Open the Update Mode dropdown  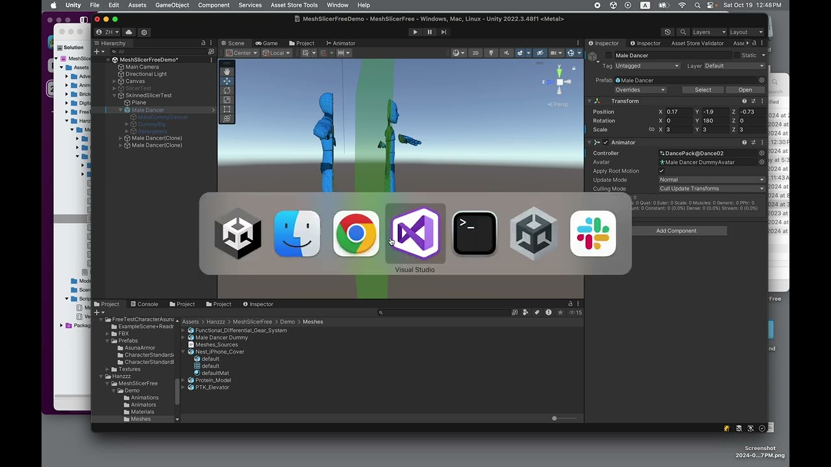click(x=712, y=180)
